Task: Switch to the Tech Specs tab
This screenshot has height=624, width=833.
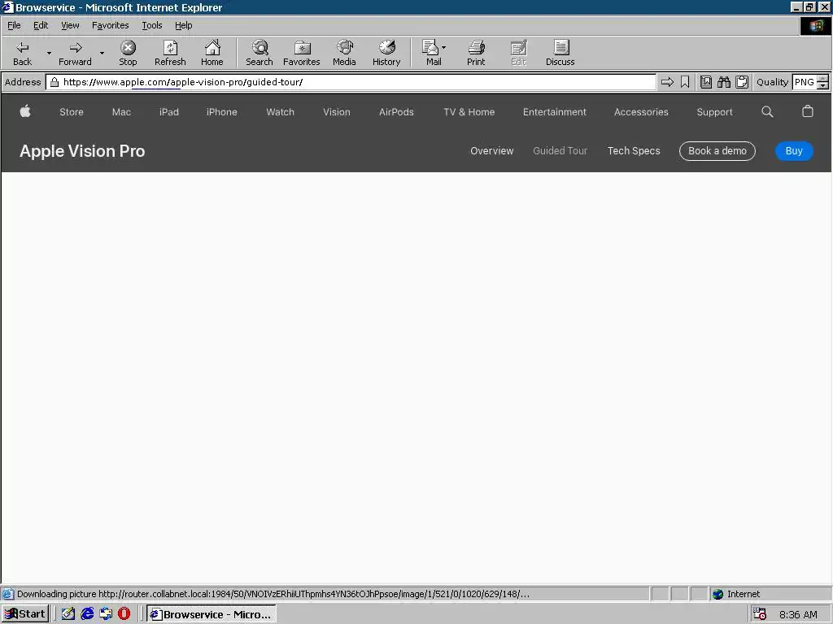Action: (634, 150)
